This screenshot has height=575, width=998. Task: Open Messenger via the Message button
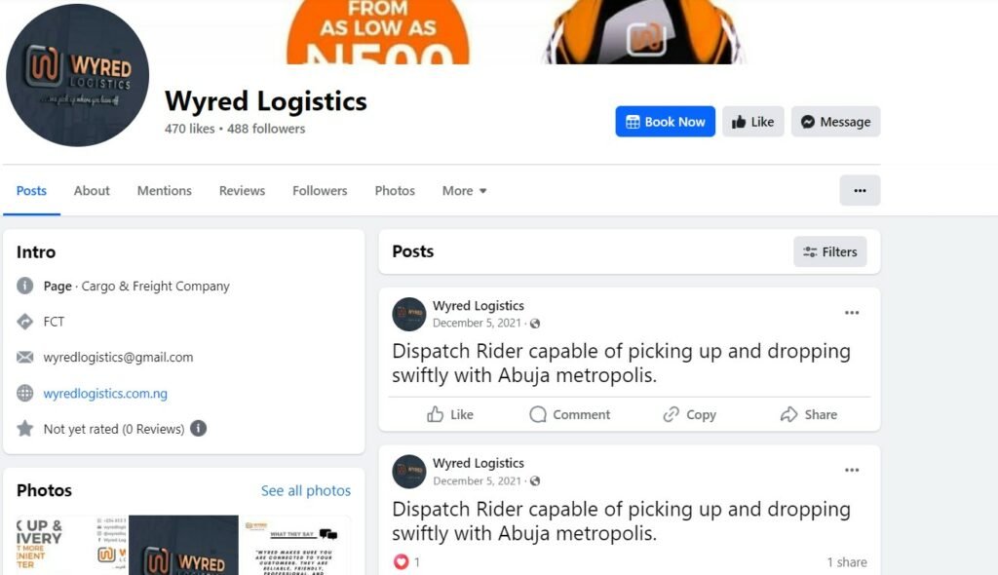(835, 122)
